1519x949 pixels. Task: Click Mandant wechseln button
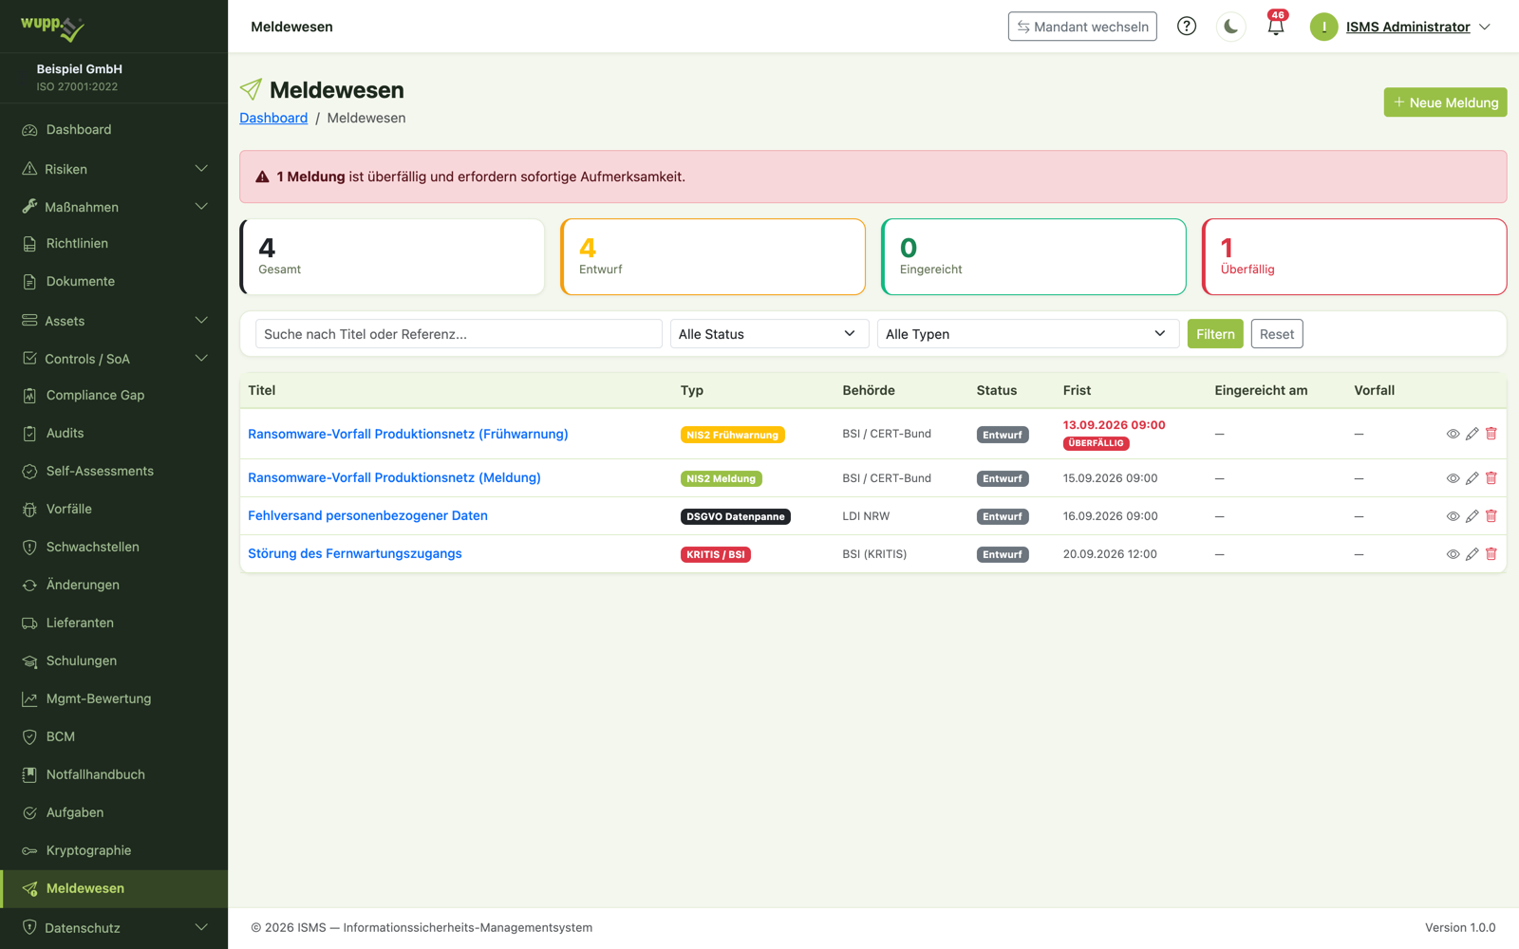coord(1082,27)
